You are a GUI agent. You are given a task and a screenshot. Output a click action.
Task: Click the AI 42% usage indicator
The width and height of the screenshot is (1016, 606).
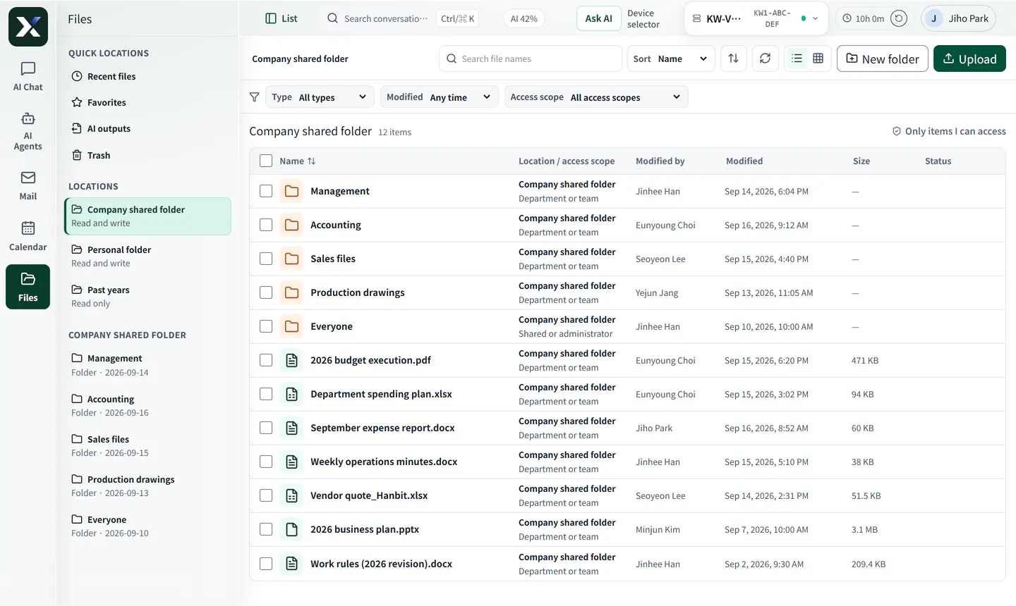coord(524,18)
